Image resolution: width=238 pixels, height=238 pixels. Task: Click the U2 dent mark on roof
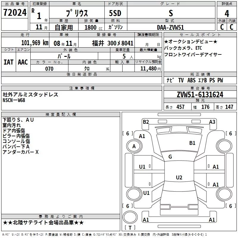179,177
